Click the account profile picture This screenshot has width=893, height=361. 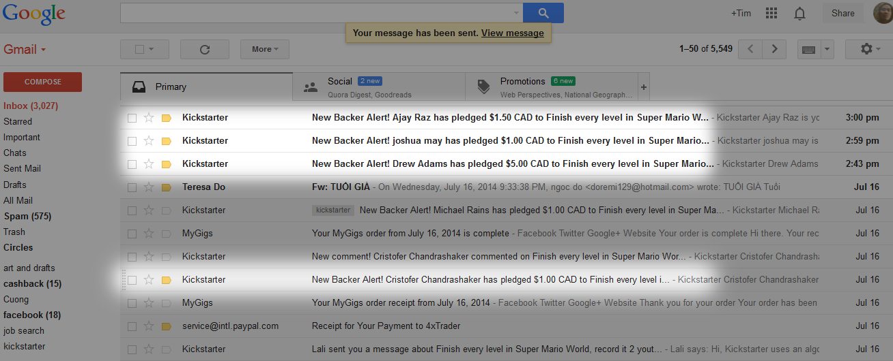[883, 13]
